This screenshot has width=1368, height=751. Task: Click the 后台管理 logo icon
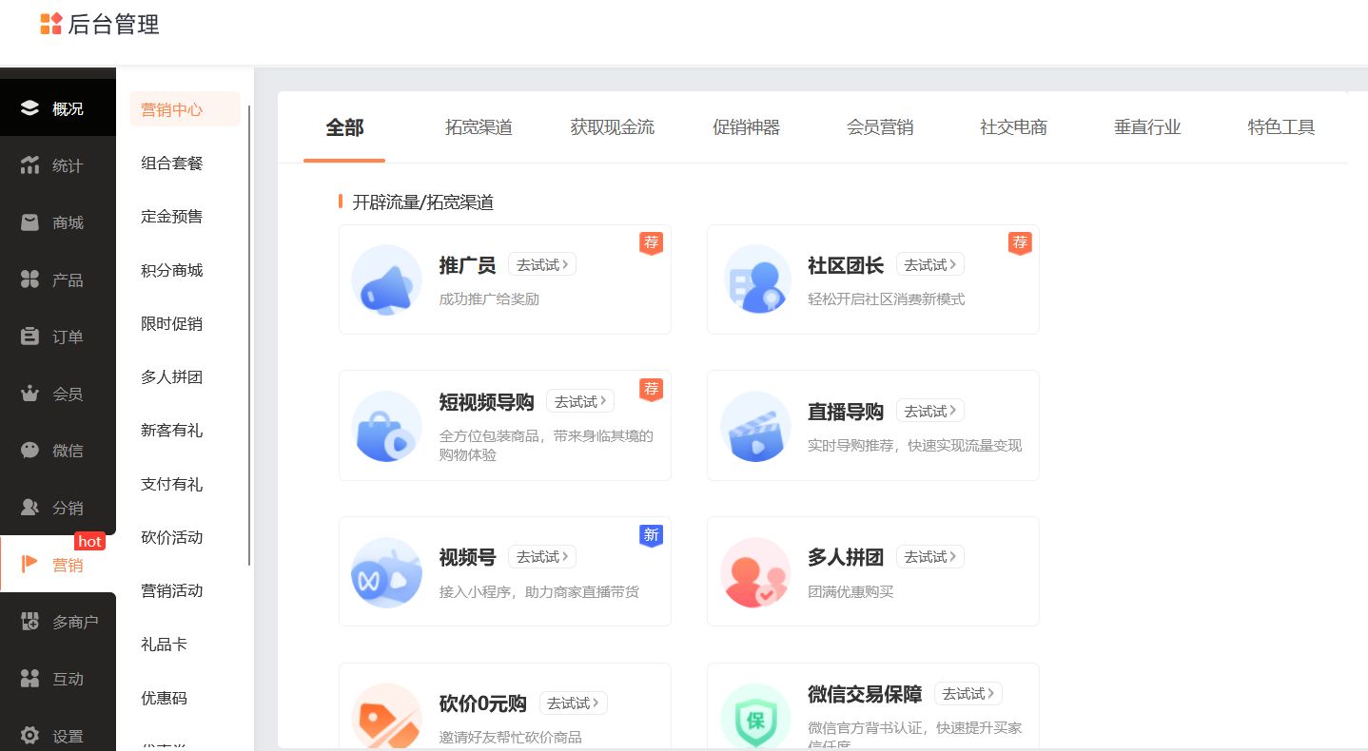click(x=51, y=24)
